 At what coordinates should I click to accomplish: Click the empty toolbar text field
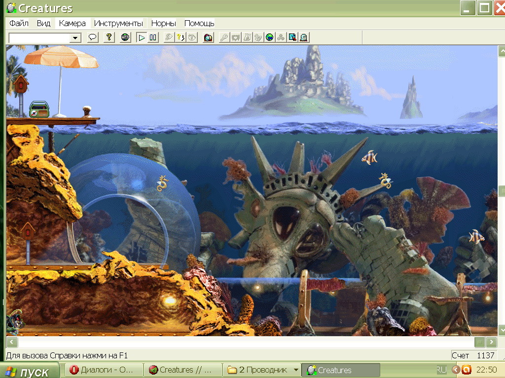point(39,38)
